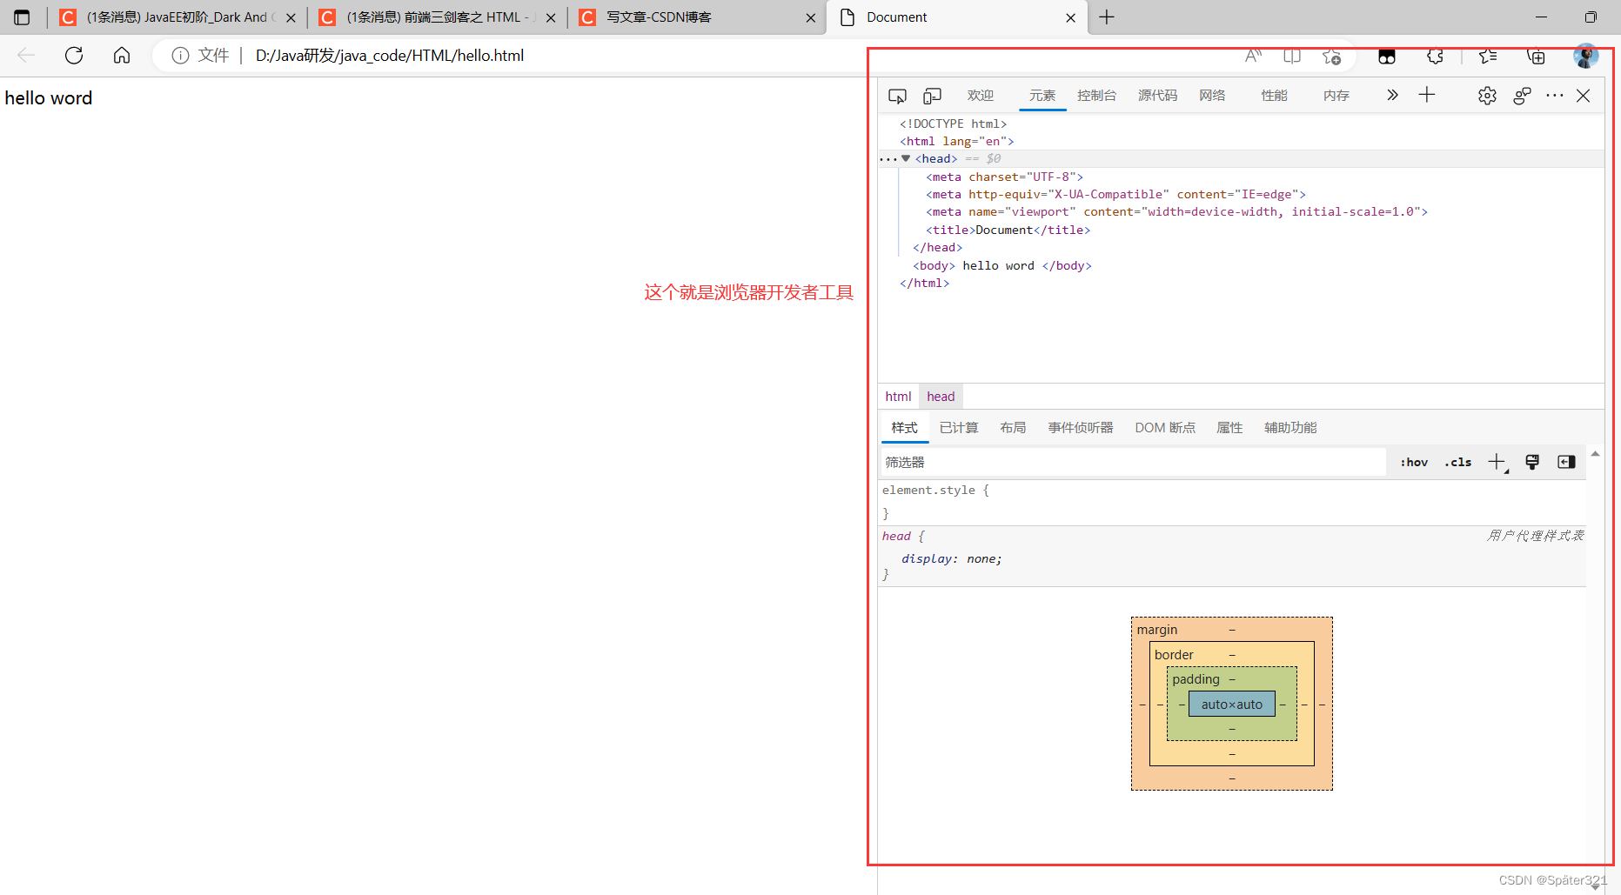Collapse the head element tree node
Viewport: 1621px width, 895px height.
click(x=906, y=158)
